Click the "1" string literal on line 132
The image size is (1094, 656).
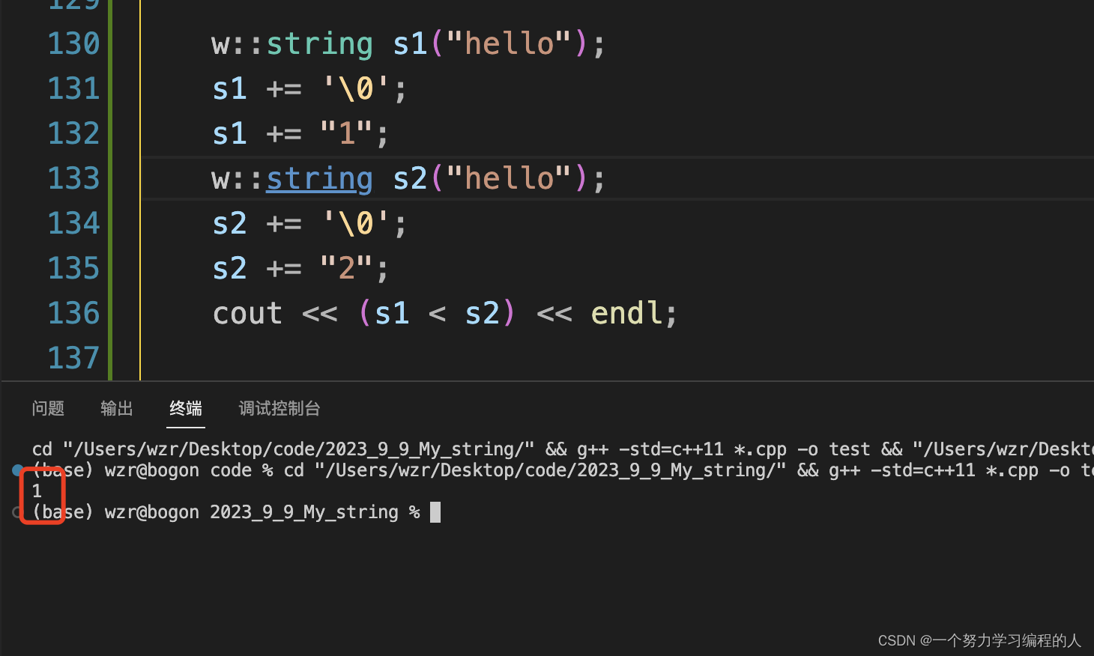[346, 133]
